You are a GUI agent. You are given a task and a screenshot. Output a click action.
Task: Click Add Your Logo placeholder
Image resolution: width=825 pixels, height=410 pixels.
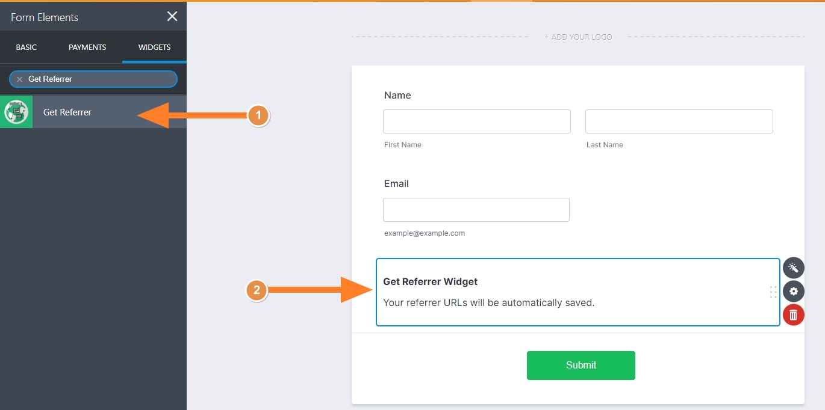[578, 37]
